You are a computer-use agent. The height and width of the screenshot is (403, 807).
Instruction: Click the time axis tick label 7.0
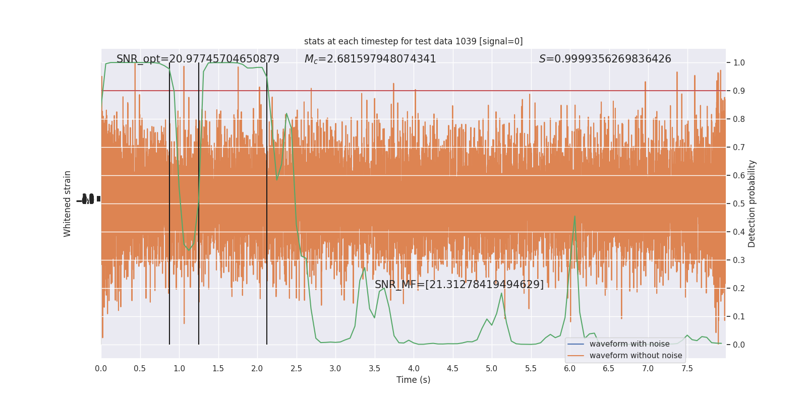(x=648, y=368)
